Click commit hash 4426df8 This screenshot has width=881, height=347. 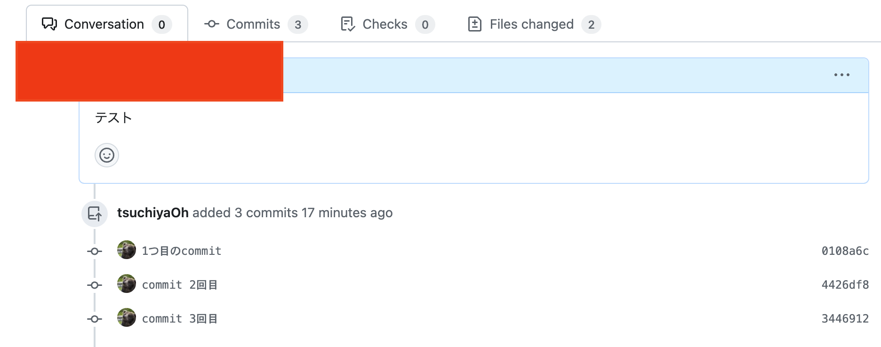point(845,285)
